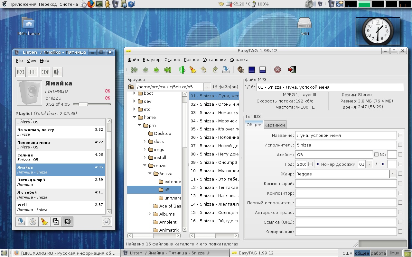Select 'No woman, no cry' in playlist
This screenshot has width=412, height=257.
[x=61, y=132]
